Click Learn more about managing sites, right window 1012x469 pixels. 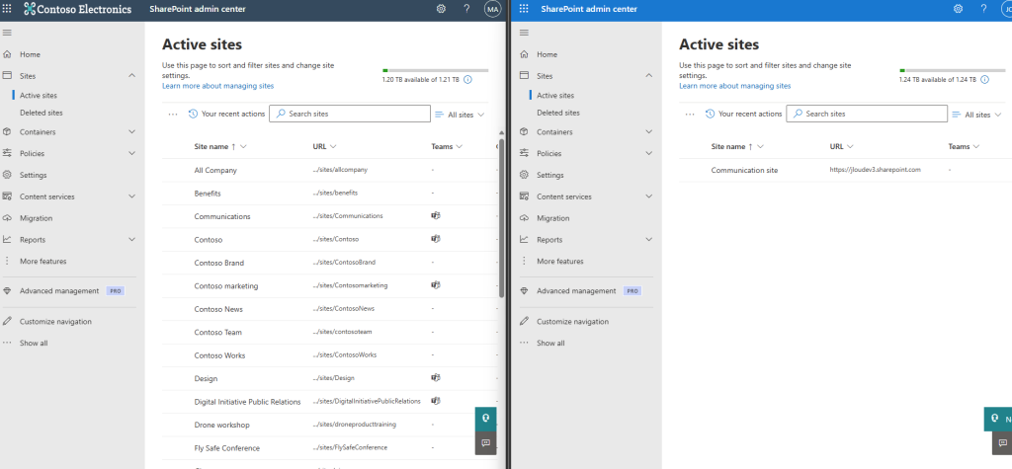(735, 86)
